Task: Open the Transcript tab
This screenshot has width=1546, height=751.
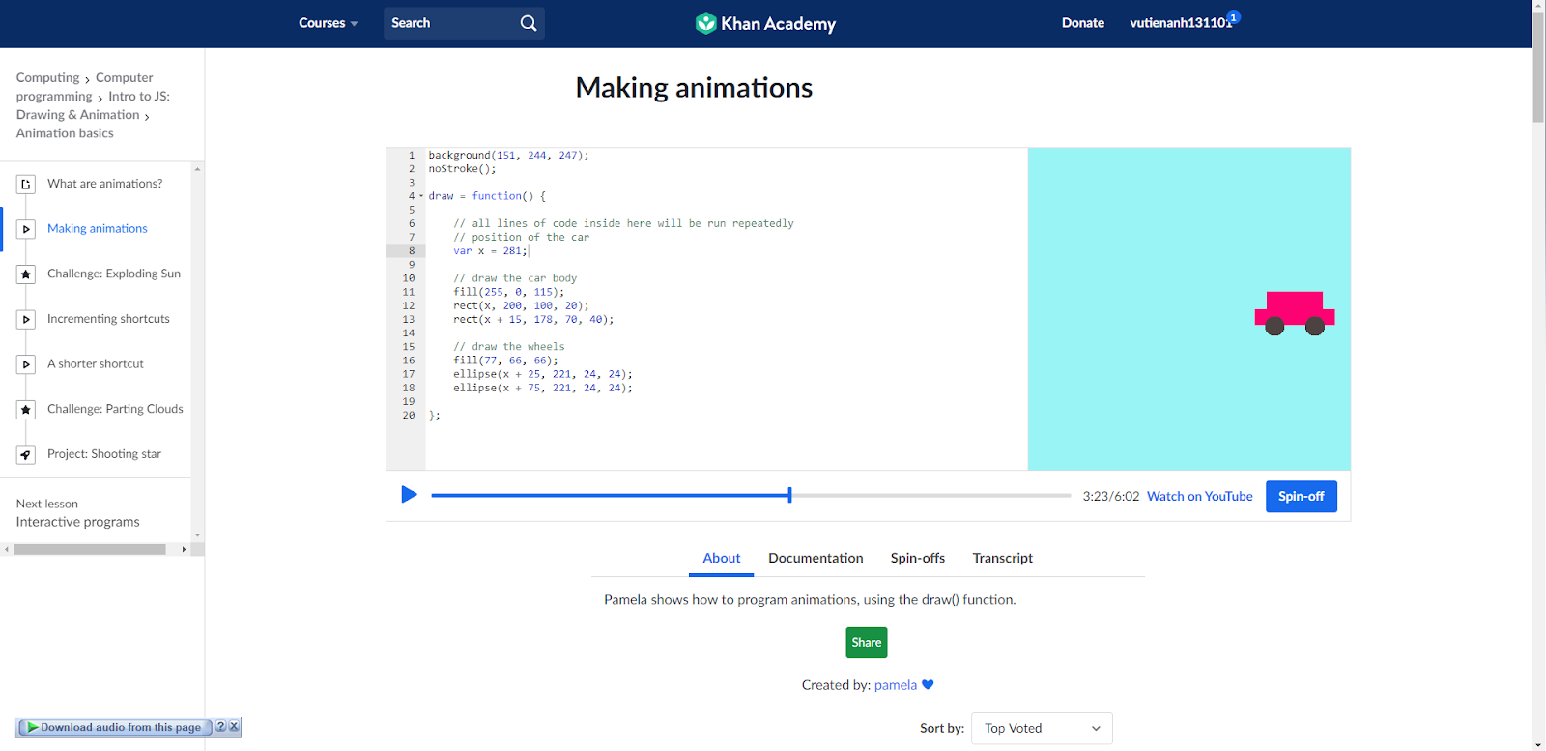Action: coord(1002,558)
